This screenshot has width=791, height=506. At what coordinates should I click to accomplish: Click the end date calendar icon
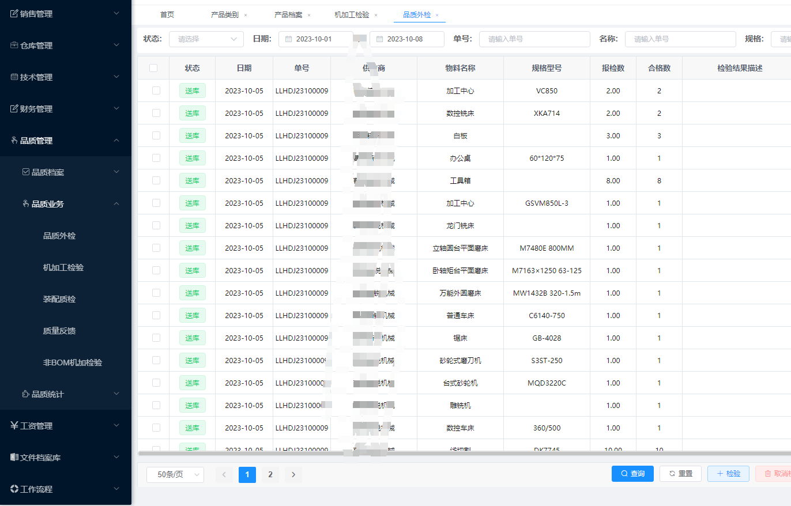380,39
